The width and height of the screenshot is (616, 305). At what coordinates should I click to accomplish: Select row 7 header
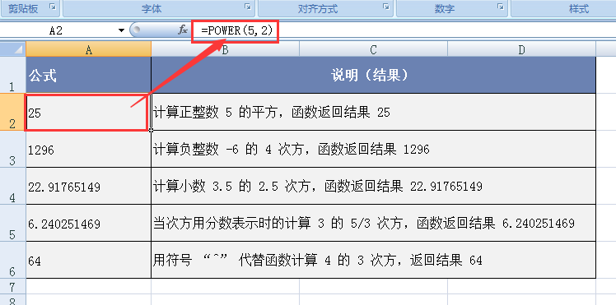[x=12, y=286]
